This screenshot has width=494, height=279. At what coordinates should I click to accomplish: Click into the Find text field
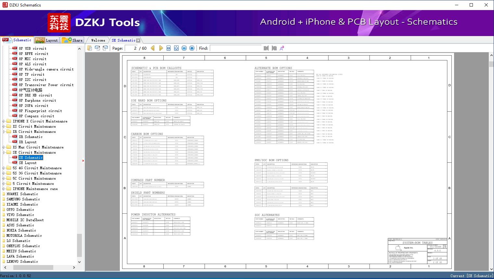235,48
